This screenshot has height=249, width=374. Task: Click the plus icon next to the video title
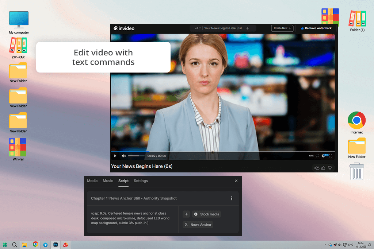pyautogui.click(x=247, y=28)
